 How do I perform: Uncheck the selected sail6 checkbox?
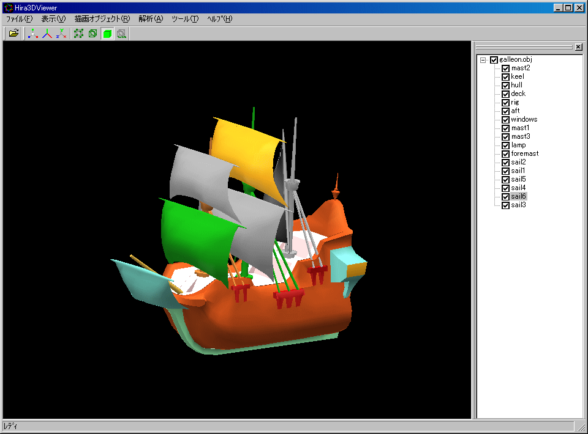point(505,197)
